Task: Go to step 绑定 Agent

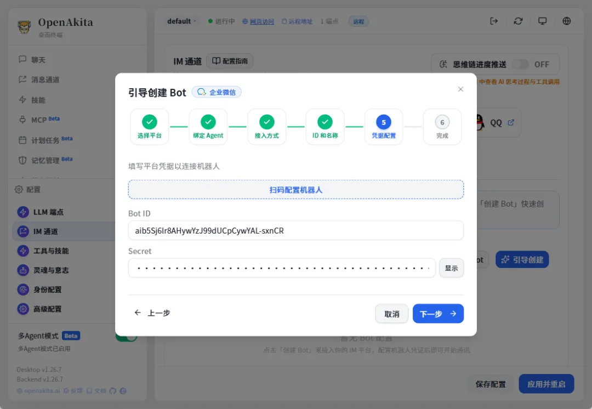Action: pos(208,127)
